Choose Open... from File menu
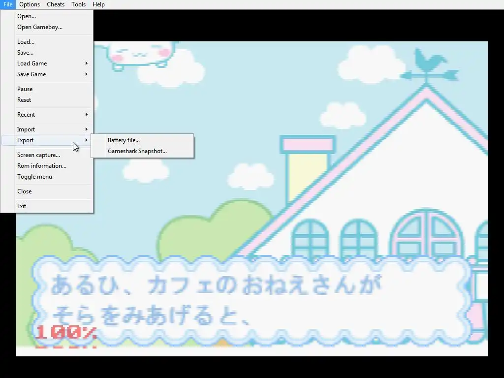504x378 pixels. click(x=47, y=16)
